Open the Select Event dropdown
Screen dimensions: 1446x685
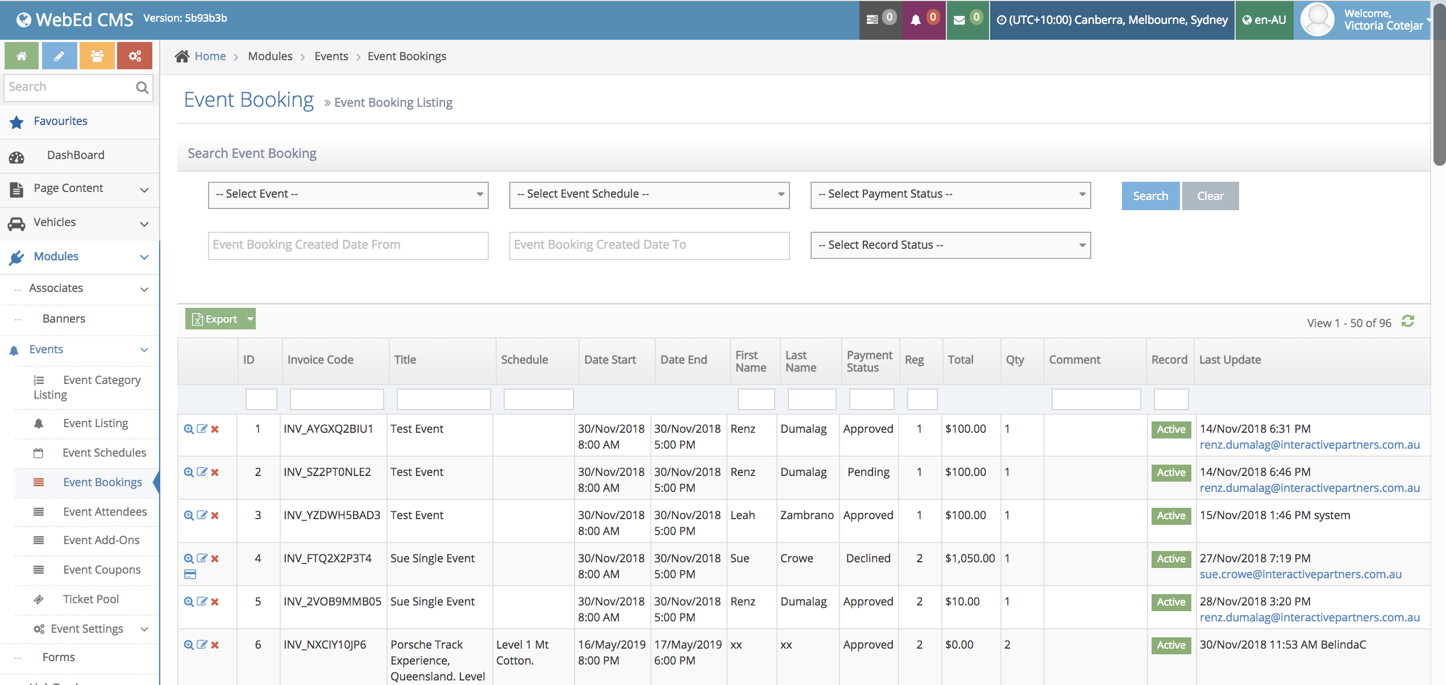(x=347, y=194)
